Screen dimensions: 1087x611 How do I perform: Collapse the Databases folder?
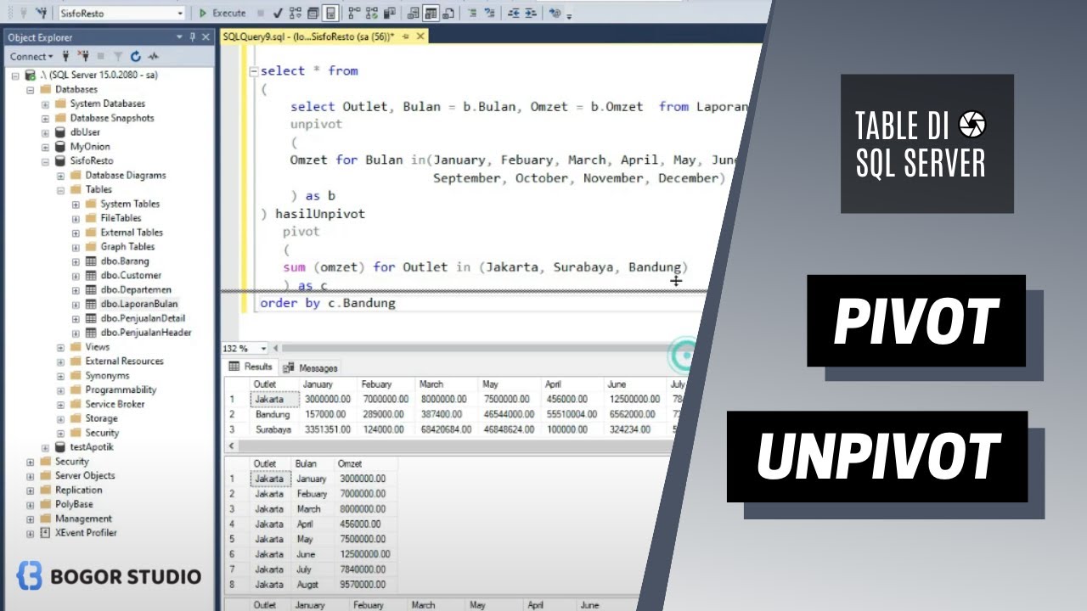(x=31, y=89)
